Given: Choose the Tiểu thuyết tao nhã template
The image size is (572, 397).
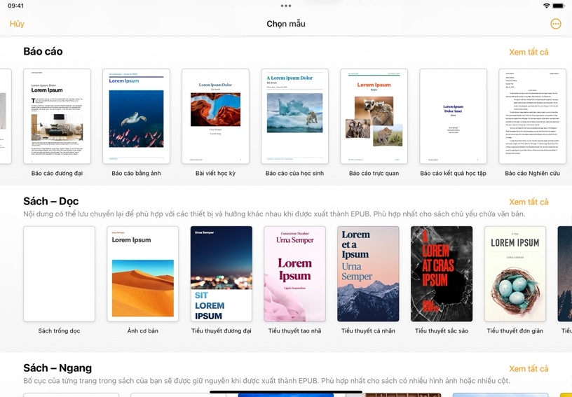Looking at the screenshot, I should (x=294, y=274).
